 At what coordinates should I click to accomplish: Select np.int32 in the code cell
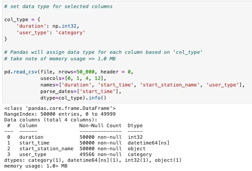point(65,26)
